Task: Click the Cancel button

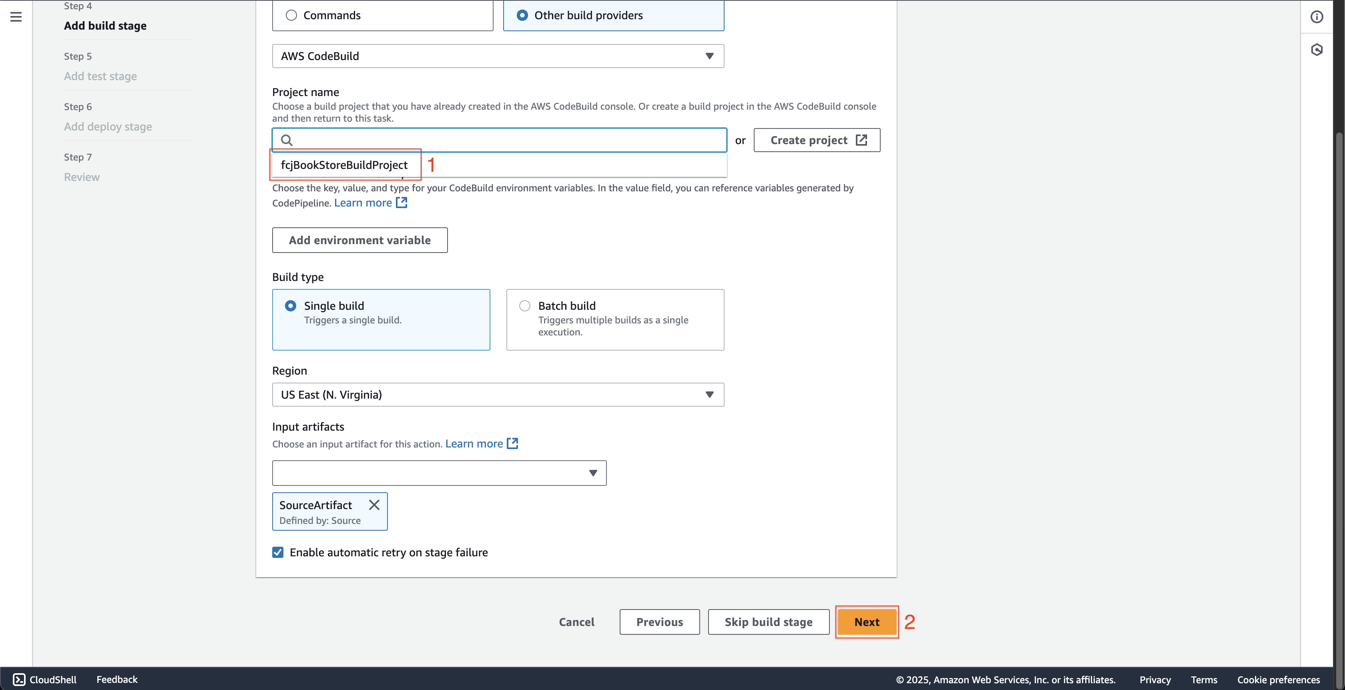Action: pyautogui.click(x=576, y=622)
